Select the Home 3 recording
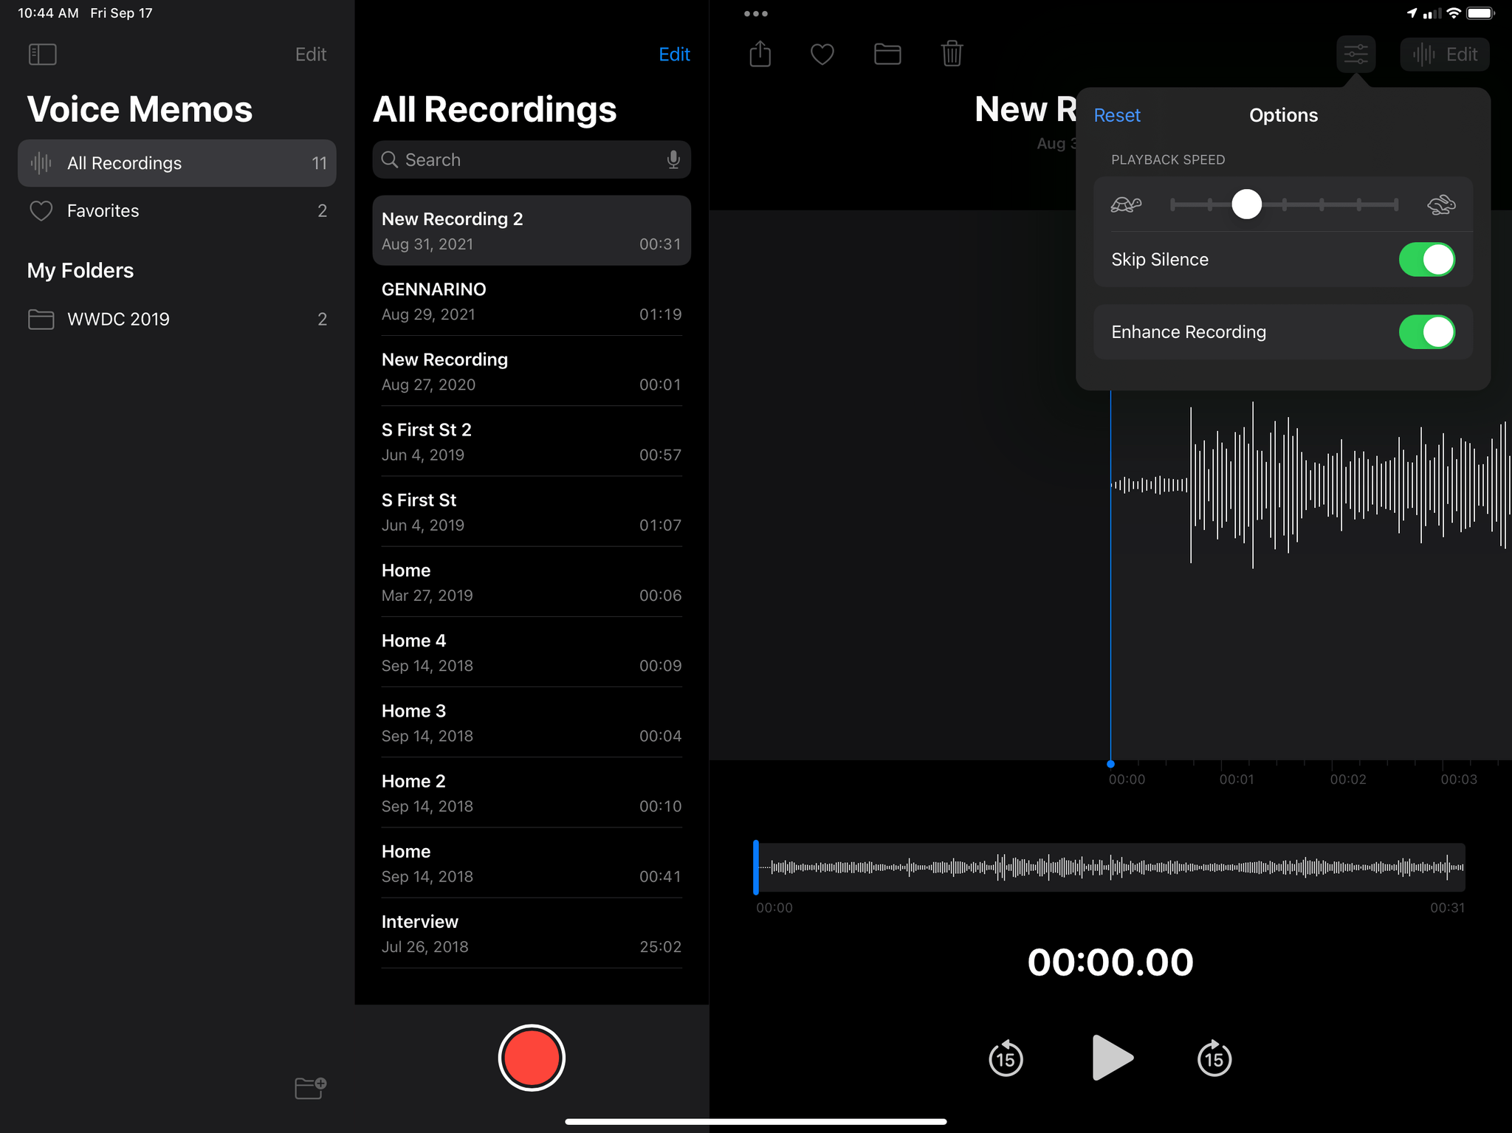This screenshot has height=1133, width=1512. coord(532,723)
